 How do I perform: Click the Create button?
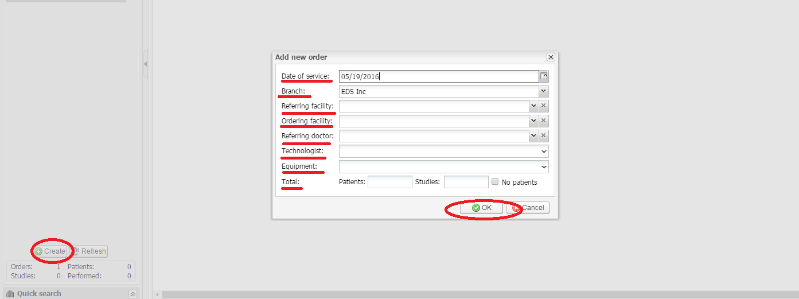[49, 251]
